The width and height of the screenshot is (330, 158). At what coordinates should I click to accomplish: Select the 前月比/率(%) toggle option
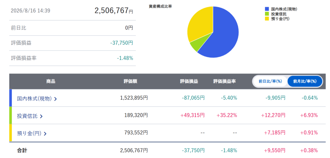(x=305, y=82)
